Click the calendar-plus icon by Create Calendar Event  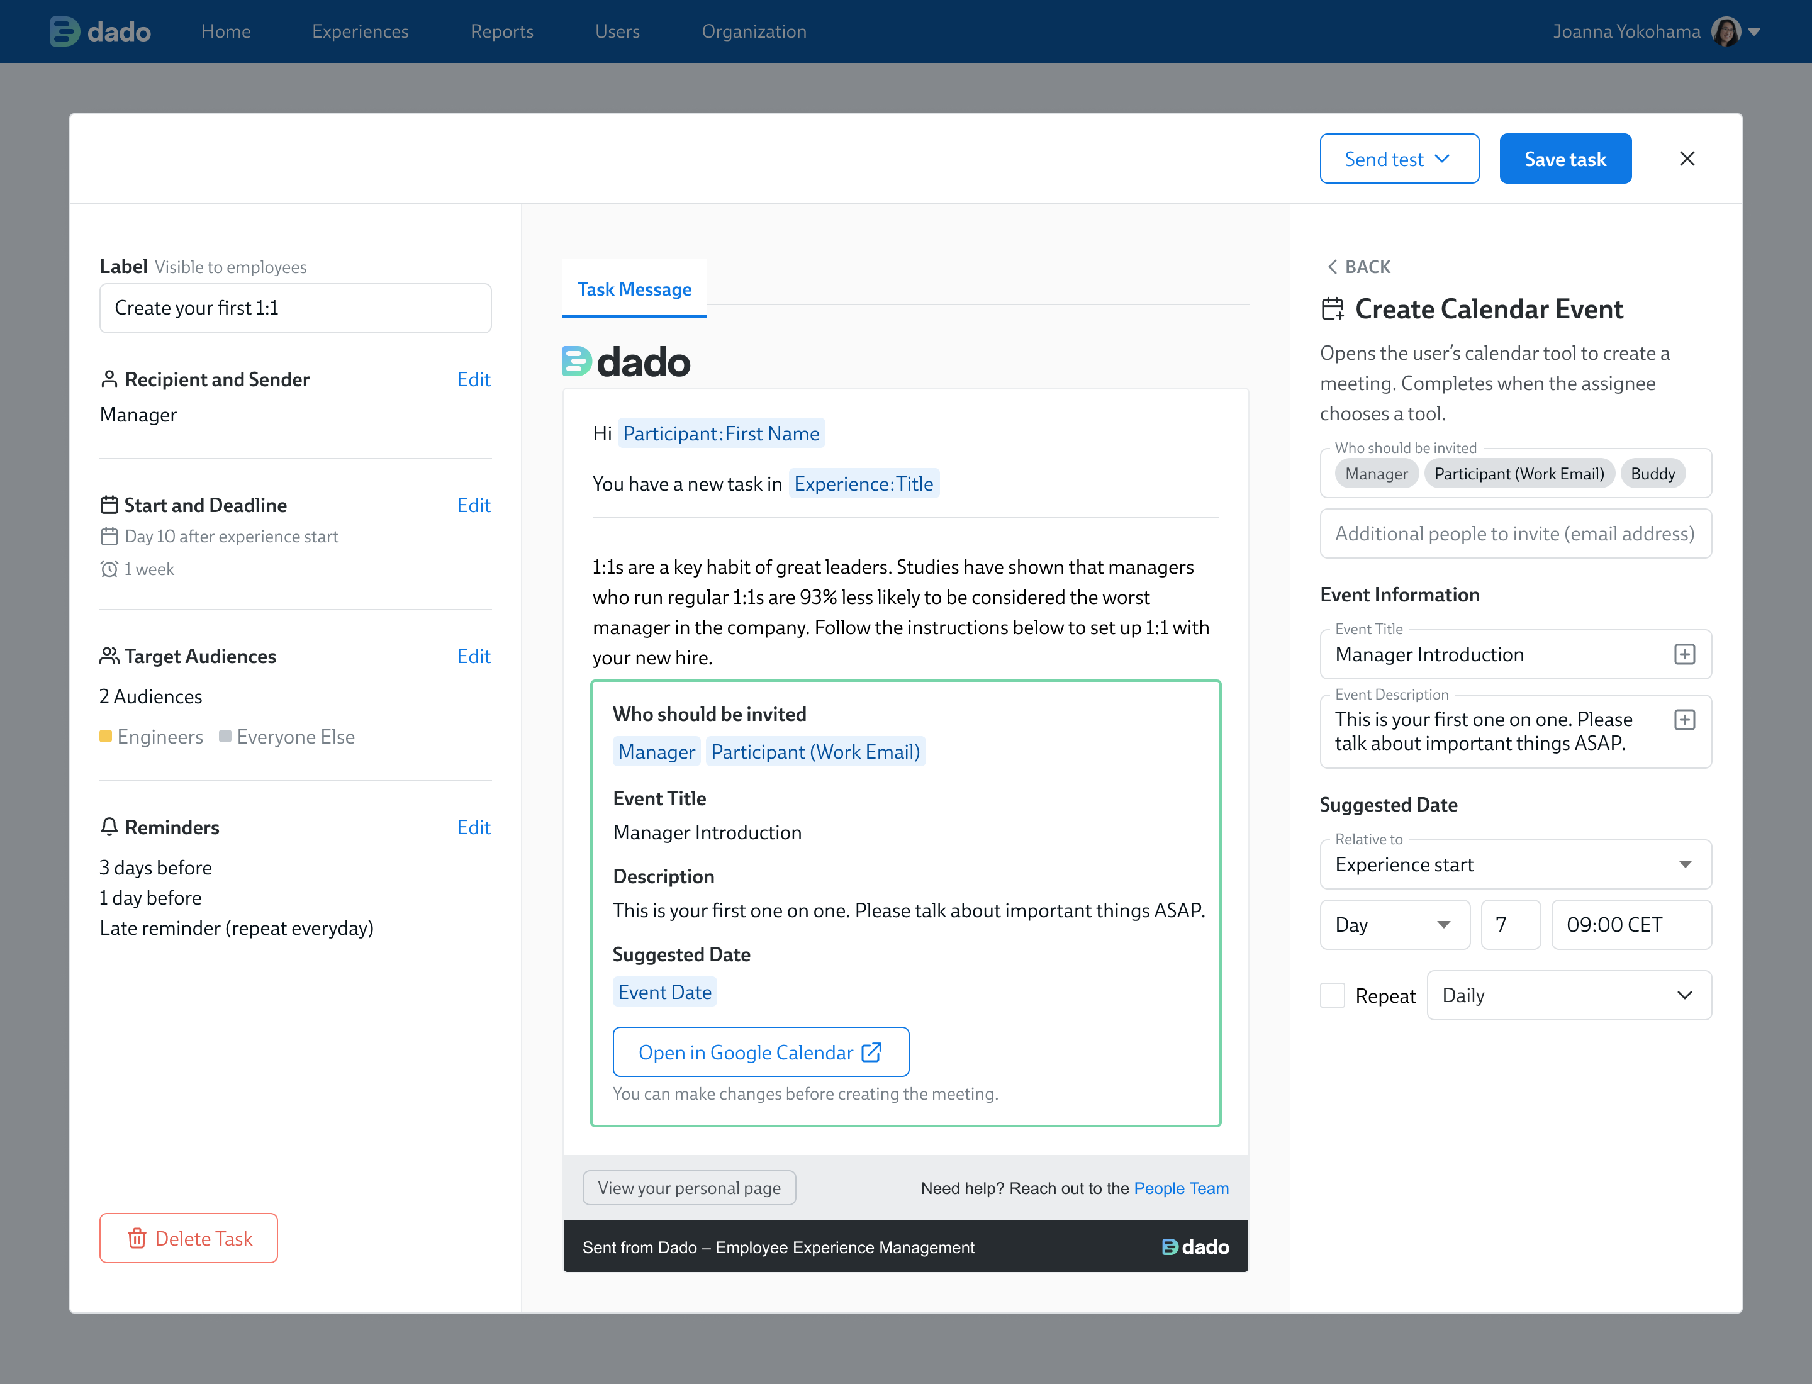tap(1333, 309)
